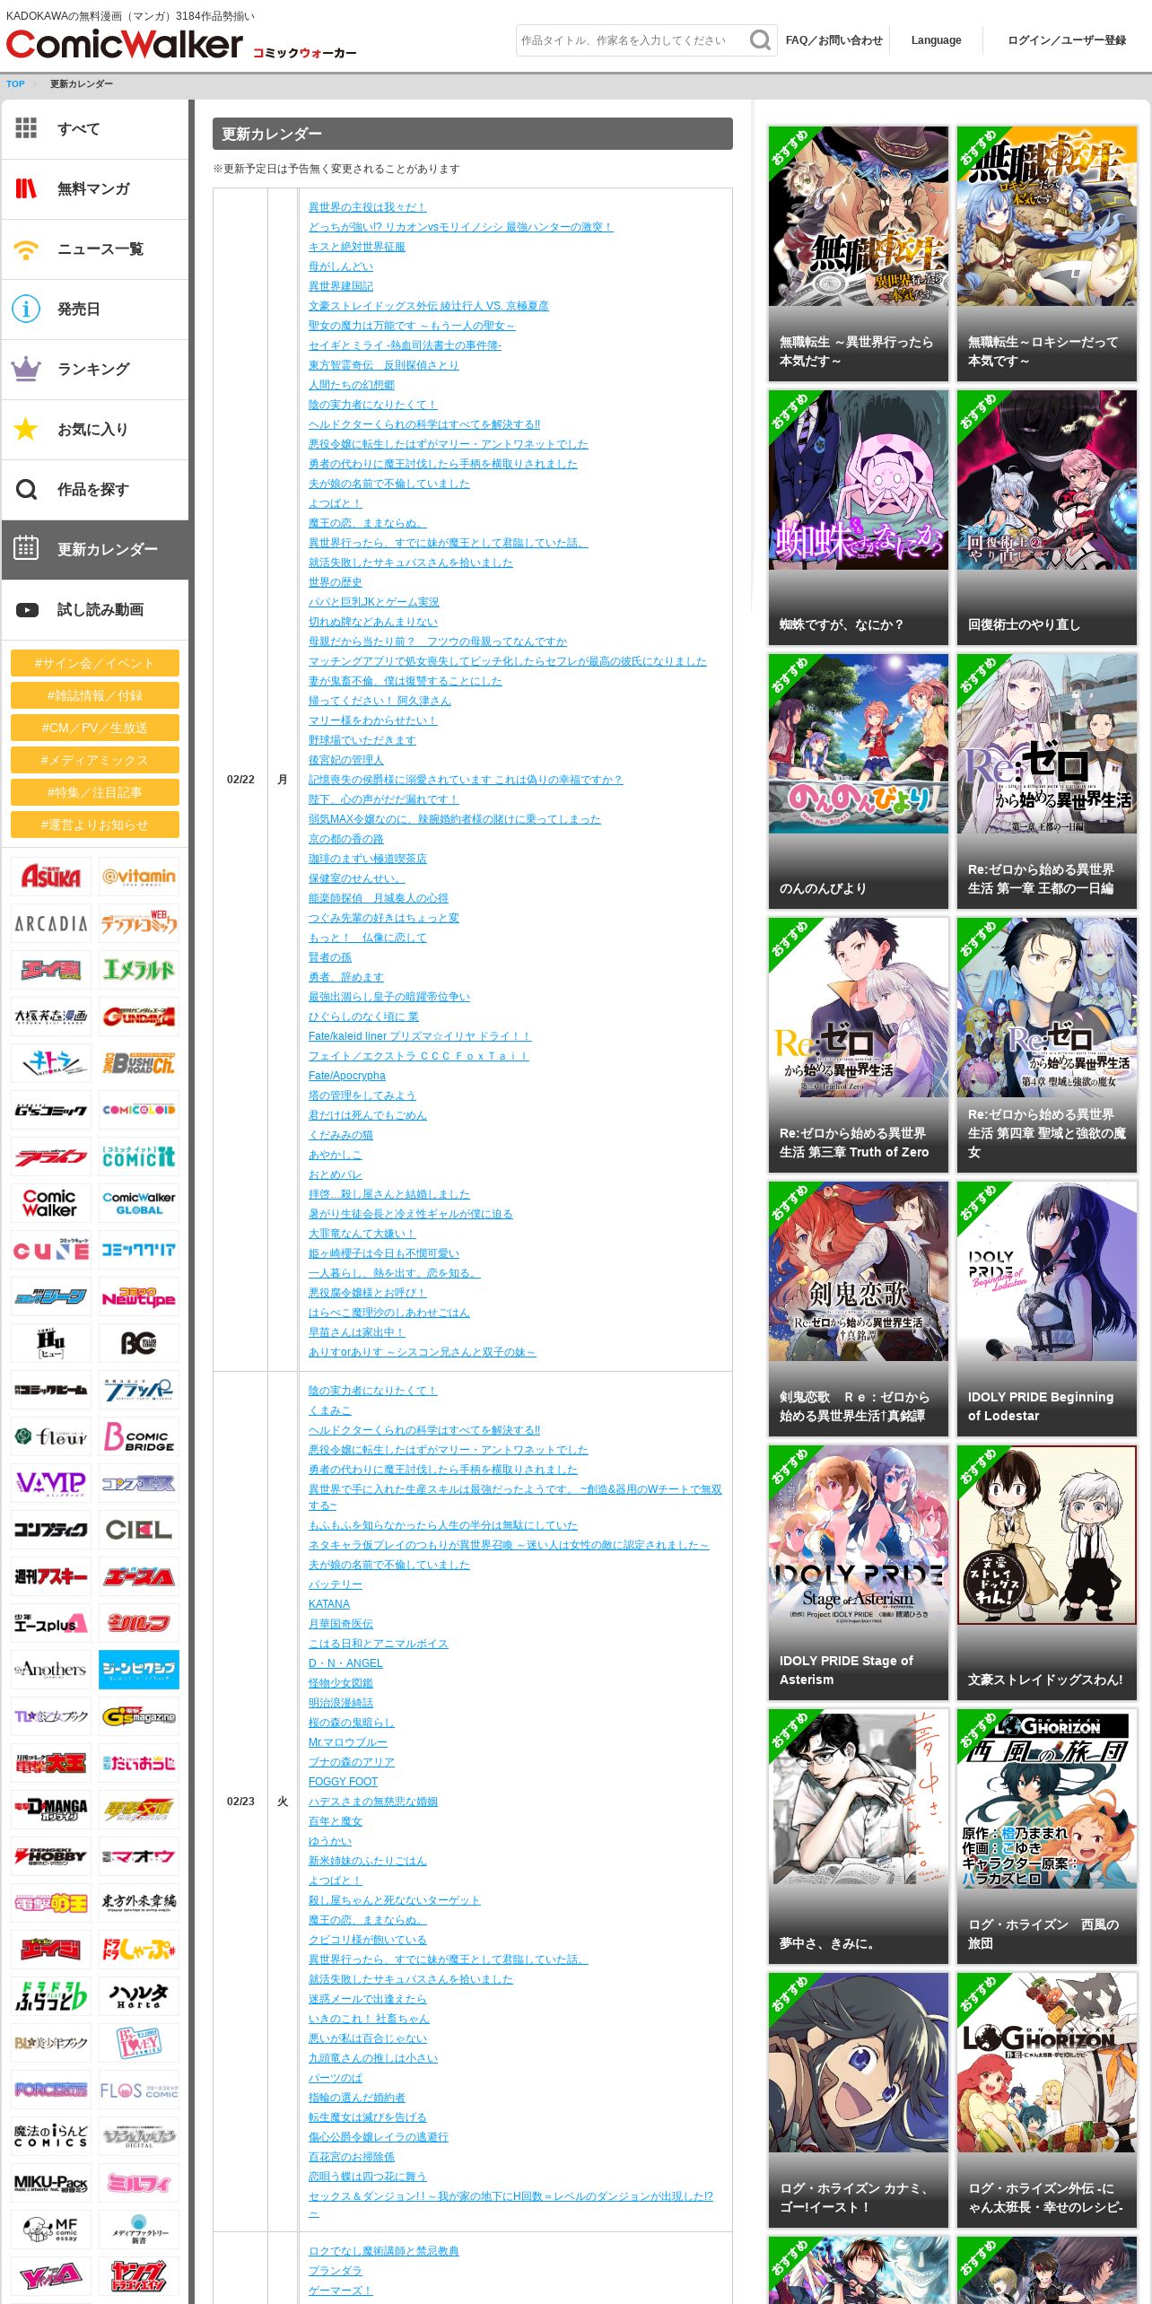This screenshot has height=2304, width=1152.
Task: Click the TOP breadcrumb link
Action: click(x=15, y=84)
